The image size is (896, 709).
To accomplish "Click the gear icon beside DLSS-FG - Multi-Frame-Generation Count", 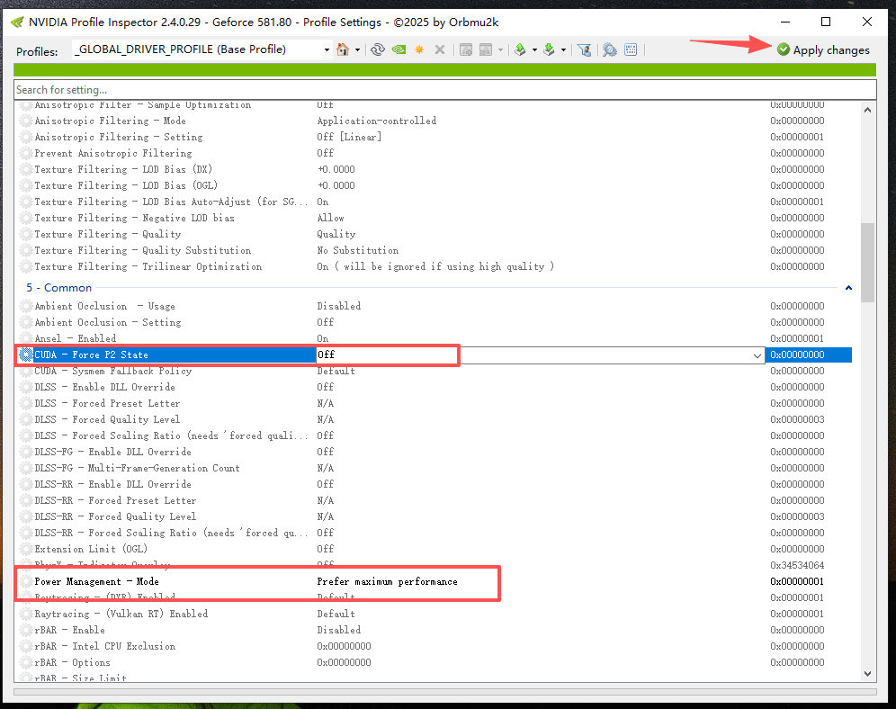I will [26, 469].
